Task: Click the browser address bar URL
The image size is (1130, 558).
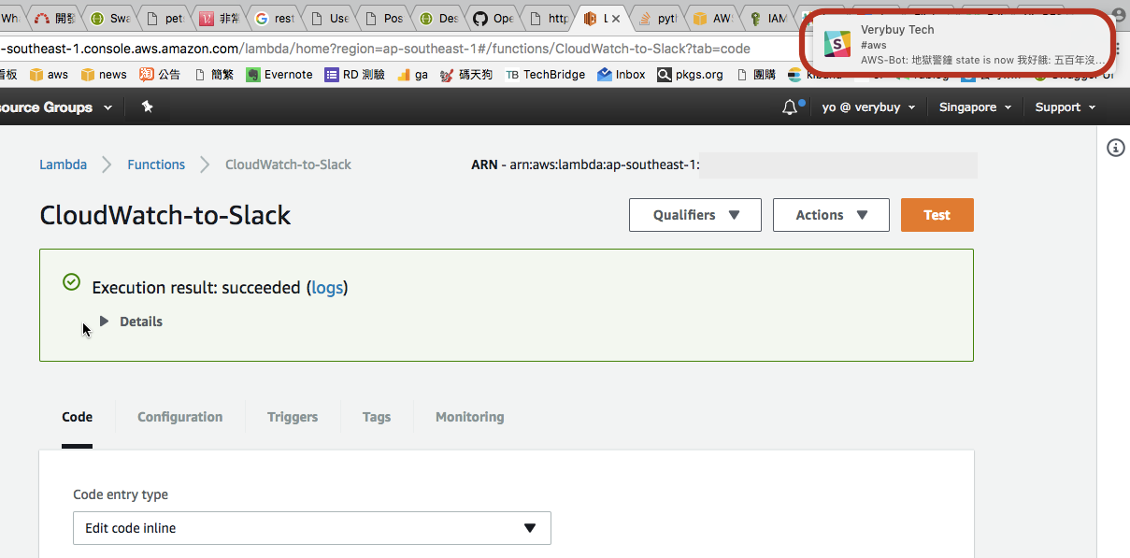Action: pyautogui.click(x=374, y=48)
